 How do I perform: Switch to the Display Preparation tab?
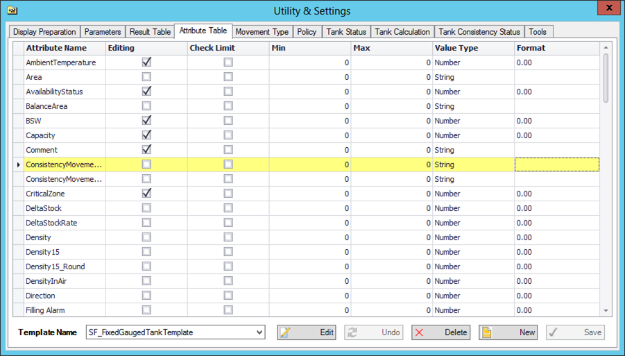tap(44, 32)
